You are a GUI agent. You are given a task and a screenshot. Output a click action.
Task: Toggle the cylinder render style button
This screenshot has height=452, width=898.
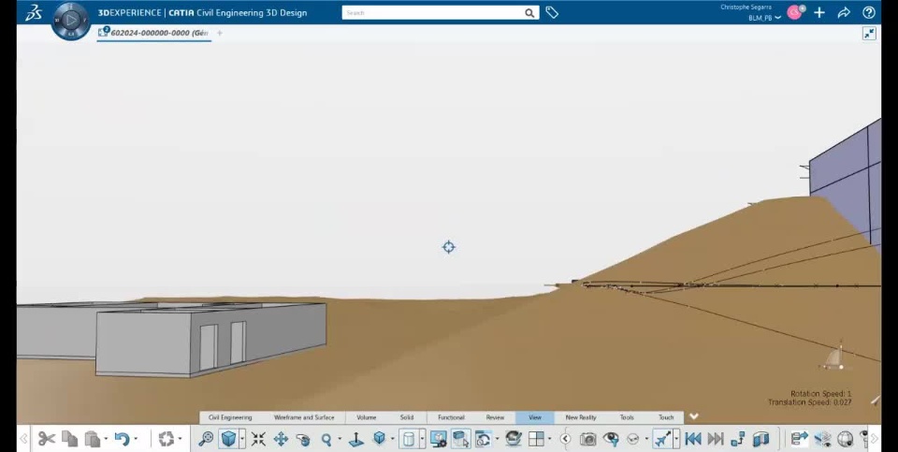409,440
